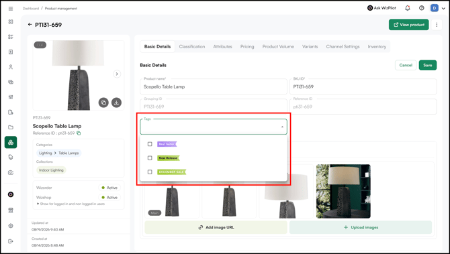Image resolution: width=450 pixels, height=254 pixels.
Task: Open the folder icon in sidebar
Action: 11,127
